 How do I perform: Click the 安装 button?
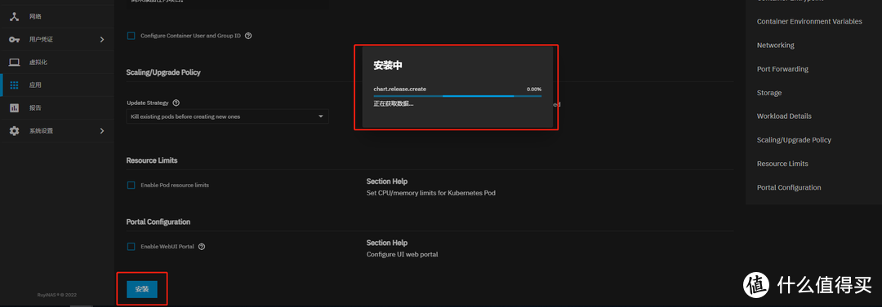pos(142,289)
